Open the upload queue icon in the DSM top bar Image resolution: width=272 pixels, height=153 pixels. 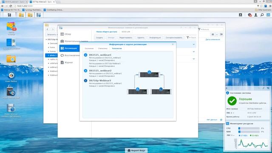point(241,15)
